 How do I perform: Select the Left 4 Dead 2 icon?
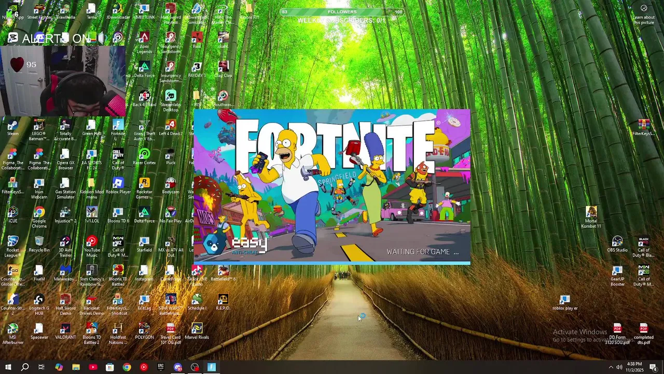pyautogui.click(x=171, y=128)
